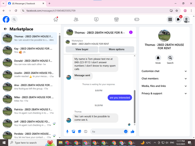
Task: Open File Explorer from the taskbar
Action: [x=60, y=143]
